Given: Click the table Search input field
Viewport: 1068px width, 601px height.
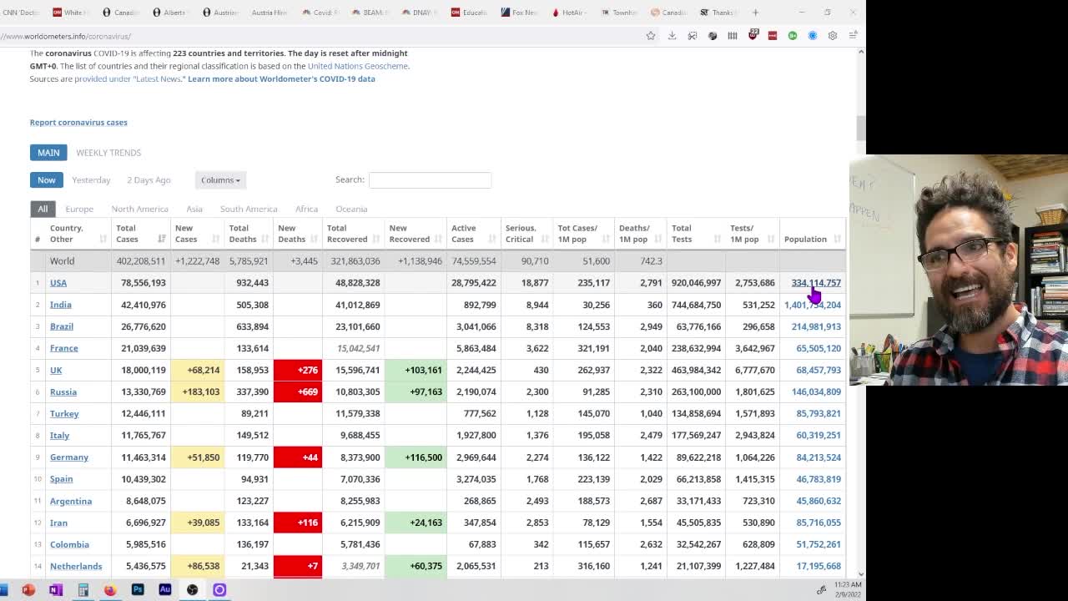Looking at the screenshot, I should [430, 179].
